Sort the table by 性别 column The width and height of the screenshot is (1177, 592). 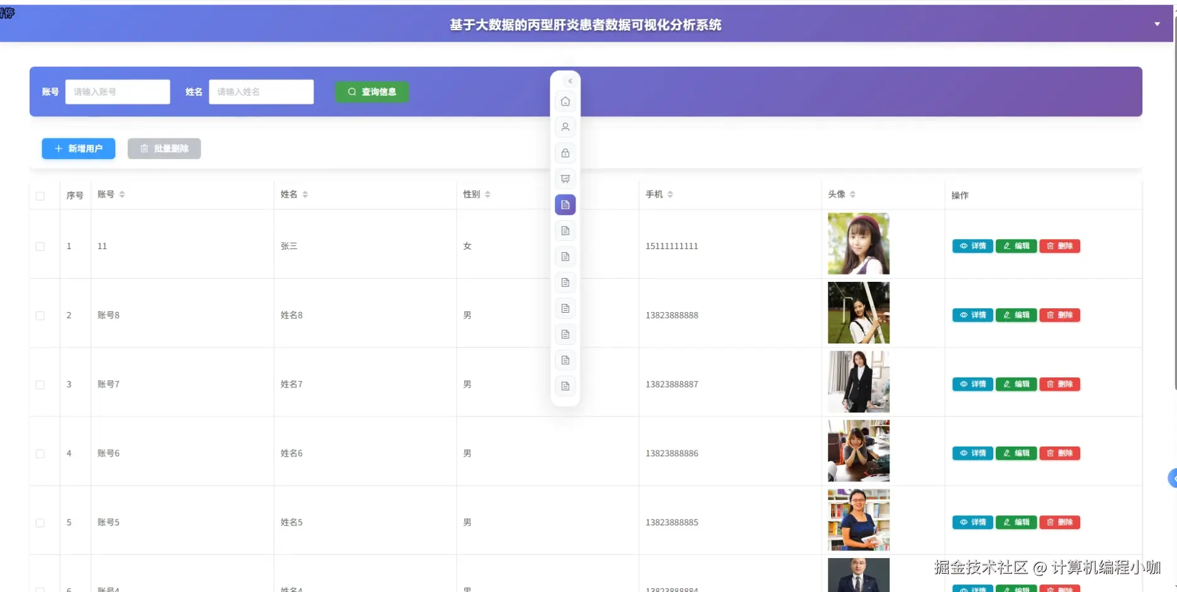coord(488,194)
